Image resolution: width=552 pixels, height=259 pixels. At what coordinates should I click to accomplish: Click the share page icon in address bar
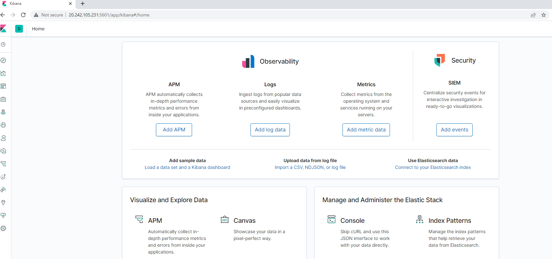[533, 15]
